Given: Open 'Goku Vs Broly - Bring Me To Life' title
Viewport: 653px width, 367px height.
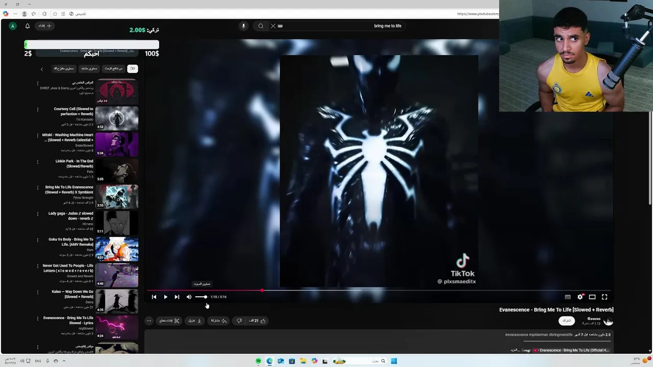Looking at the screenshot, I should click(x=71, y=242).
